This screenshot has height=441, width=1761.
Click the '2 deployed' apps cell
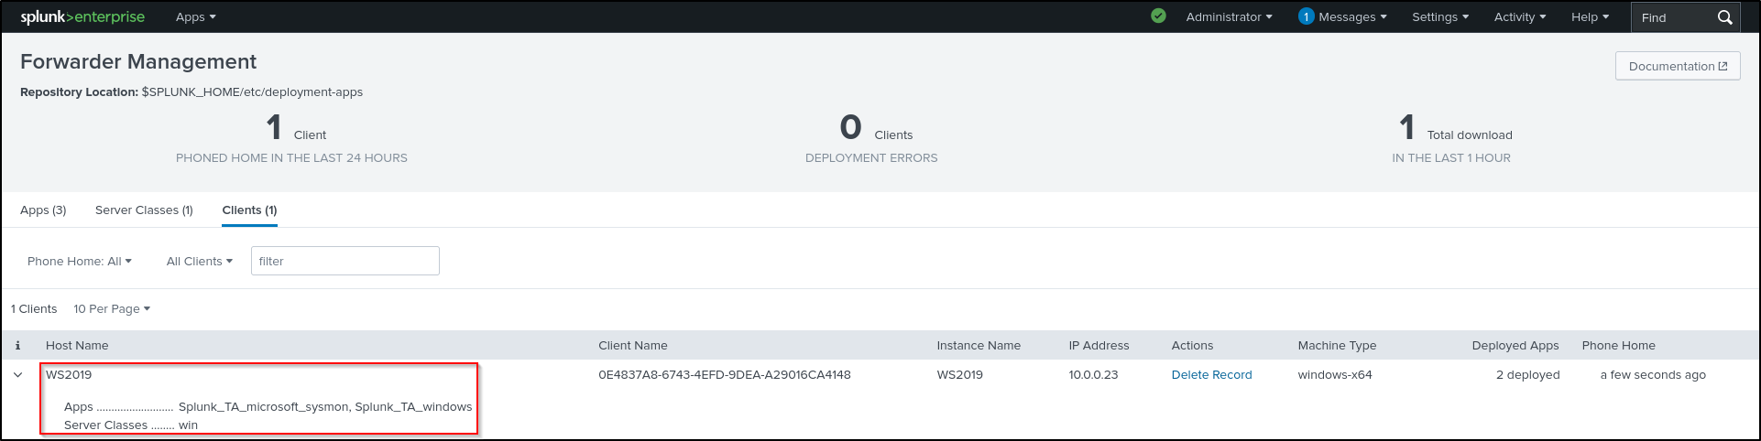1527,374
